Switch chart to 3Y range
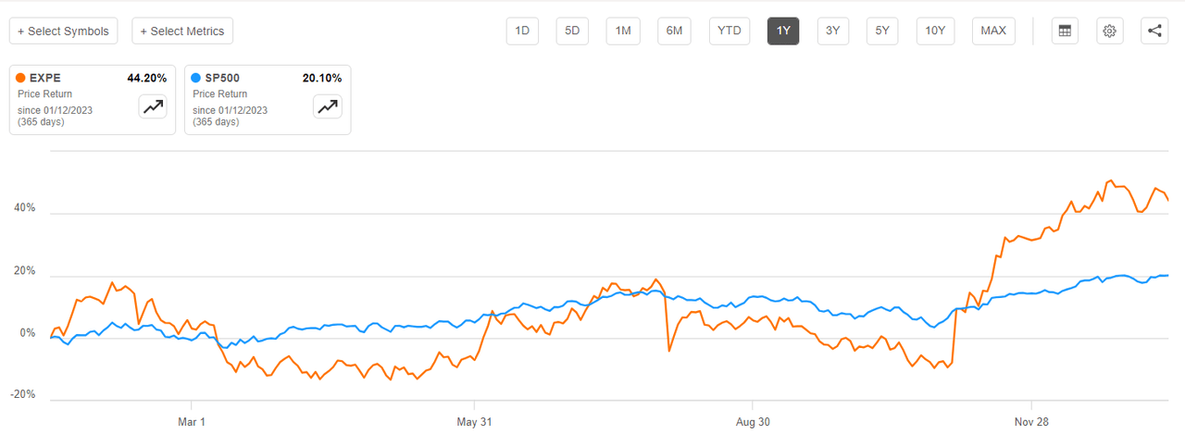 click(833, 31)
